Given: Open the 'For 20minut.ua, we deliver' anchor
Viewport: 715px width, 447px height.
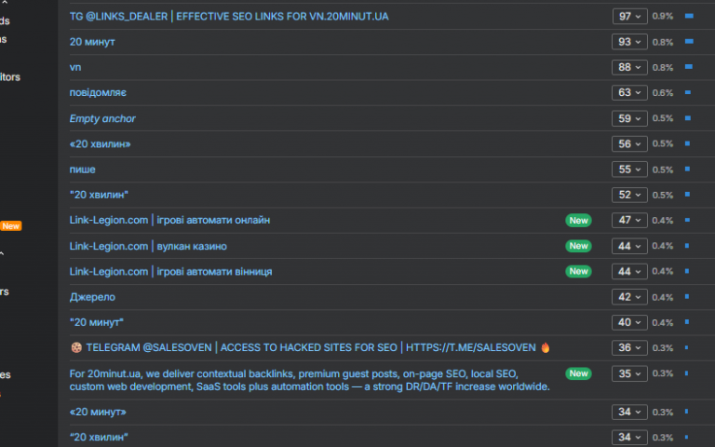Looking at the screenshot, I should [x=310, y=380].
